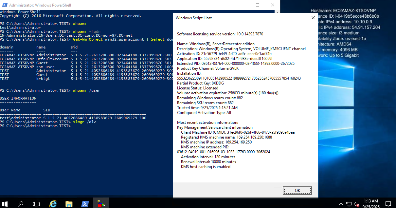
Task: Switch to PowerShell via its taskbar icon
Action: (x=84, y=203)
